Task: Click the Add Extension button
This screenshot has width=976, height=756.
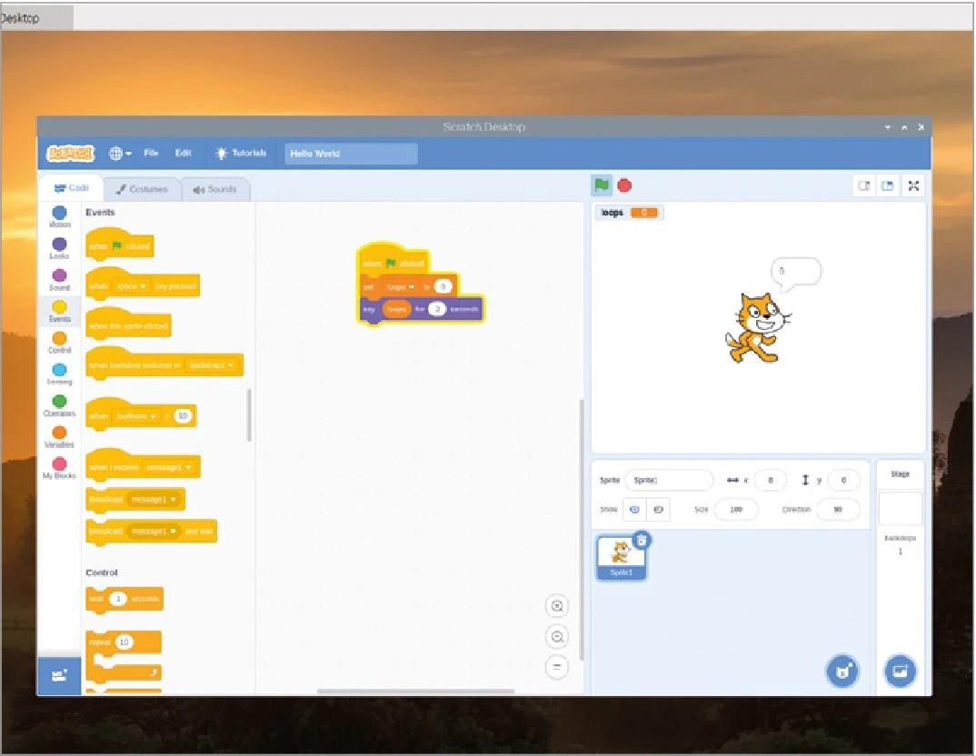Action: coord(59,676)
